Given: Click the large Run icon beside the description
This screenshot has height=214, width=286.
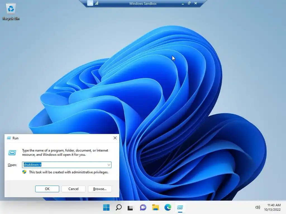Looking at the screenshot, I should 12,152.
